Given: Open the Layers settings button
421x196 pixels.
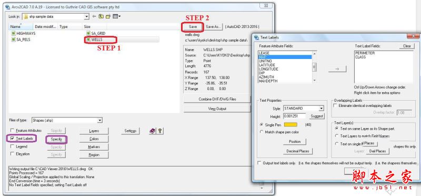Looking at the screenshot, I should (94, 131).
